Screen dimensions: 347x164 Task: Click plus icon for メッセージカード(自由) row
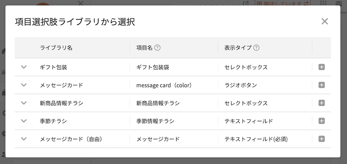point(322,139)
